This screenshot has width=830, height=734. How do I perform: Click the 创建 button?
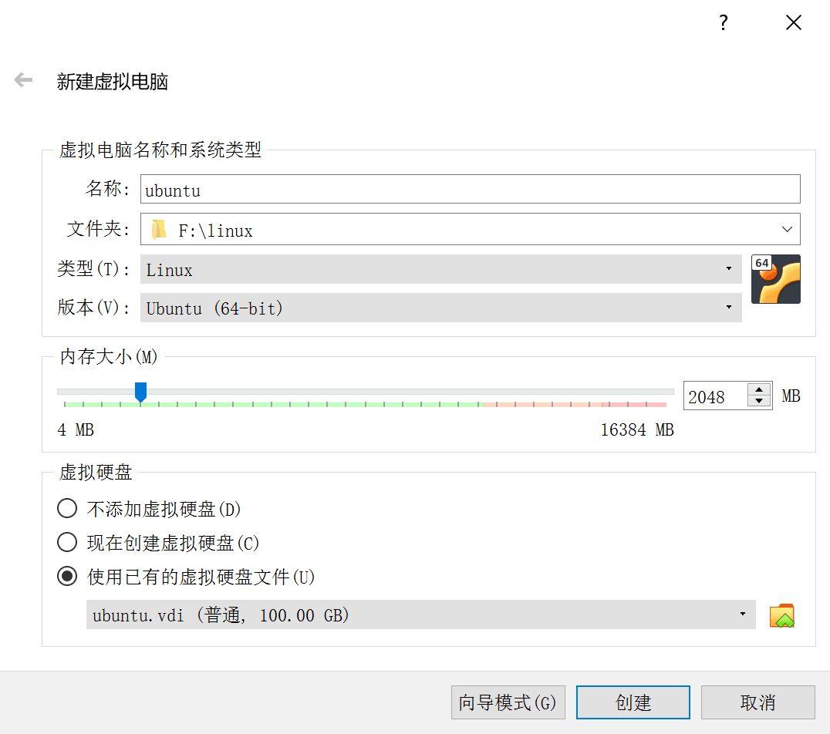[633, 702]
